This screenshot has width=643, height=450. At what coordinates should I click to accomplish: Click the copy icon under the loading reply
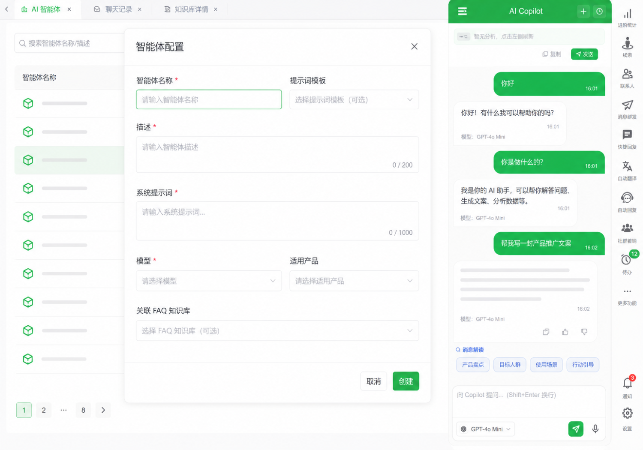546,332
